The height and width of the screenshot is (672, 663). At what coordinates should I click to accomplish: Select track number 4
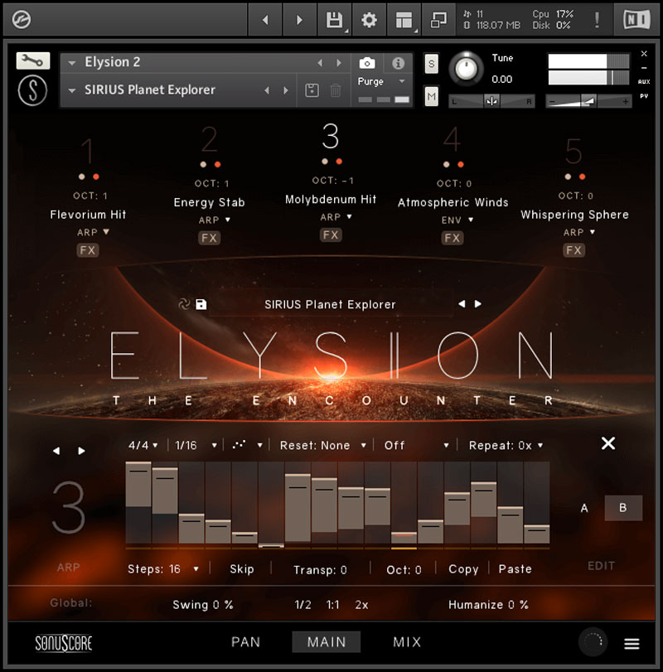pyautogui.click(x=452, y=140)
